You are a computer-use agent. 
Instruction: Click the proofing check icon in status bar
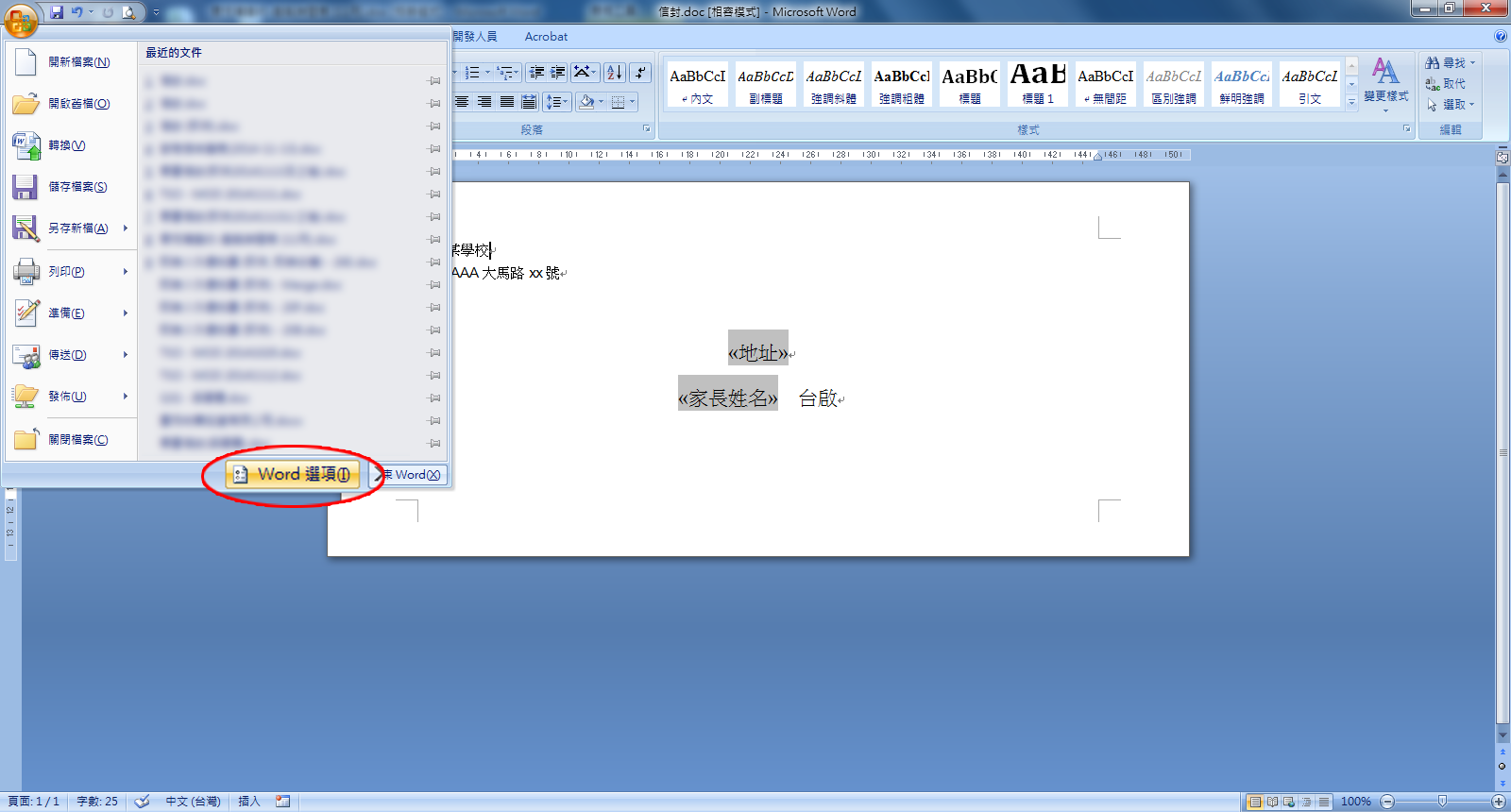coord(142,801)
